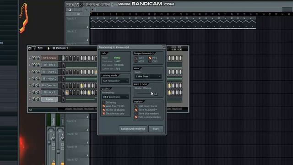Viewport: 293px width, 165px height.
Task: Toggle mute LED for reFX Nexus channel
Action: [30, 58]
